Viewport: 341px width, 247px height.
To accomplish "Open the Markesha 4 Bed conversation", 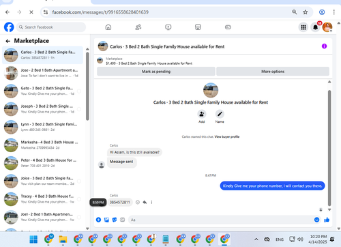I will (42, 145).
